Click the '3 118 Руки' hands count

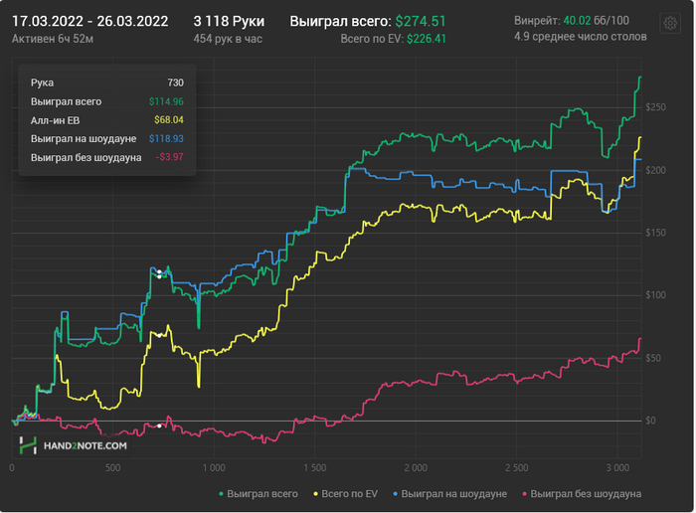click(x=229, y=21)
